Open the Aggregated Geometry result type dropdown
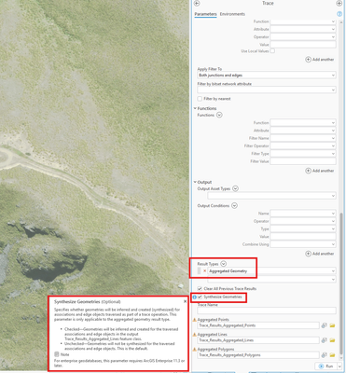The height and width of the screenshot is (373, 346). [271, 271]
